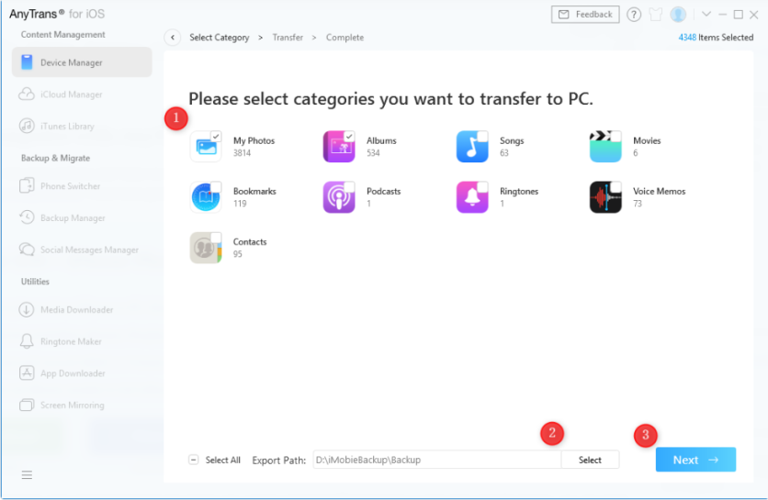The image size is (768, 500).
Task: Click the Contacts category icon
Action: click(206, 248)
